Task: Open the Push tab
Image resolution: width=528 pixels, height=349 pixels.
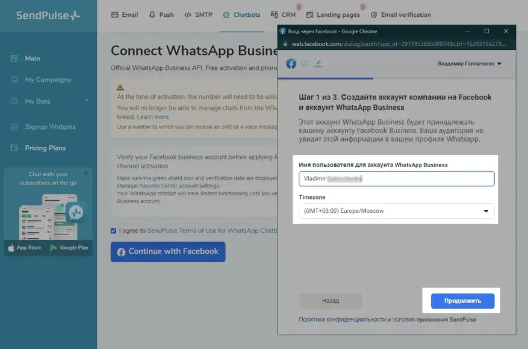Action: [161, 15]
